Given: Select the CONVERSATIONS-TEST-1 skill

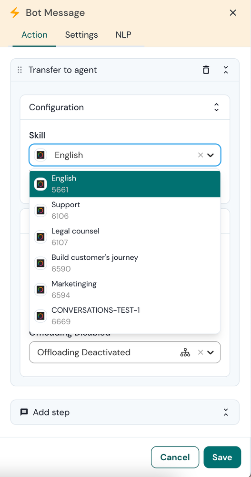Looking at the screenshot, I should (x=125, y=316).
